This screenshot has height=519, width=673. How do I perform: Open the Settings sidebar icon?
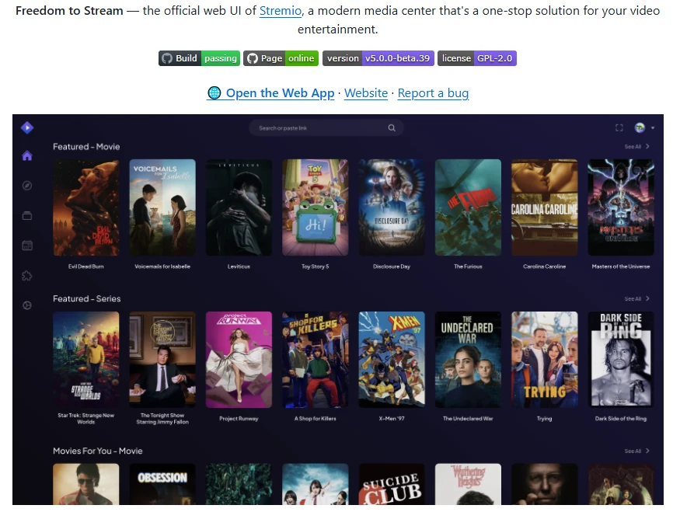pos(27,305)
